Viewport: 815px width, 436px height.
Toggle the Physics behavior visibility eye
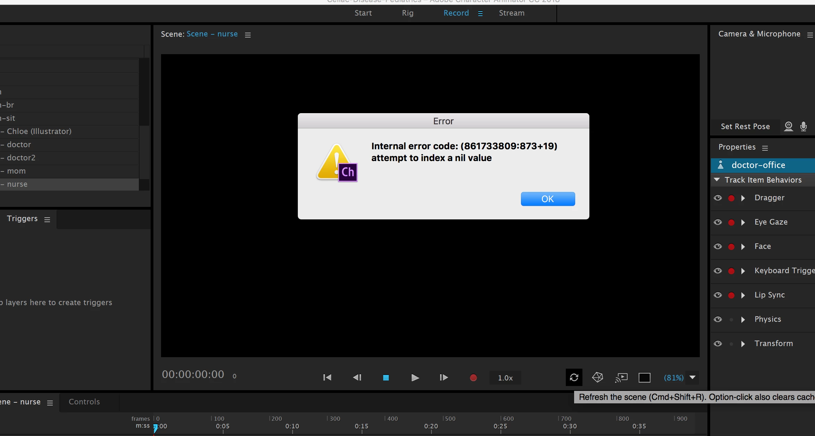pyautogui.click(x=718, y=319)
